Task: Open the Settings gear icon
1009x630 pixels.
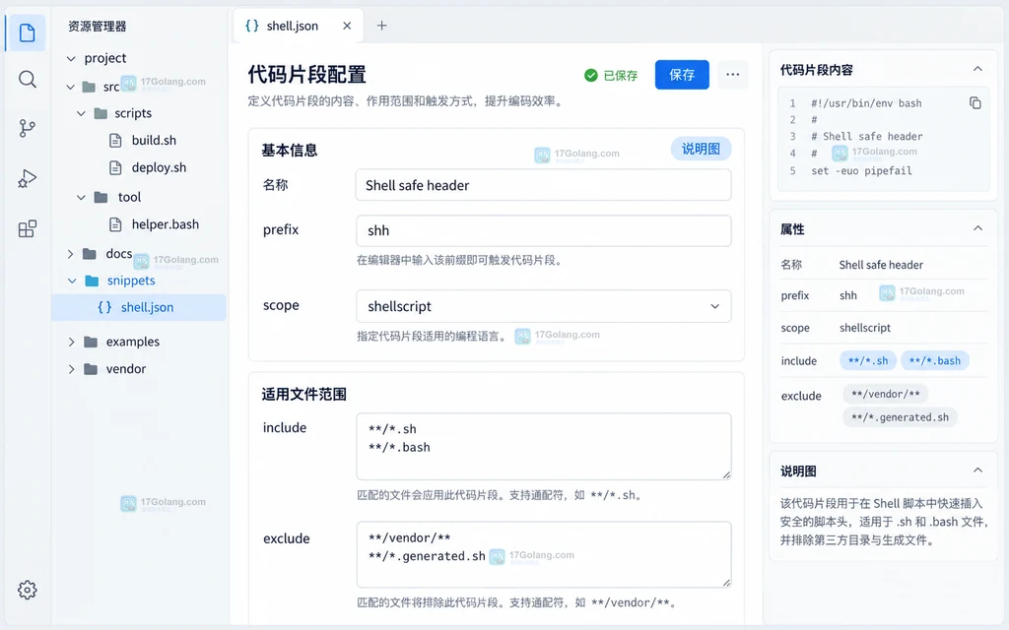Action: pyautogui.click(x=27, y=590)
